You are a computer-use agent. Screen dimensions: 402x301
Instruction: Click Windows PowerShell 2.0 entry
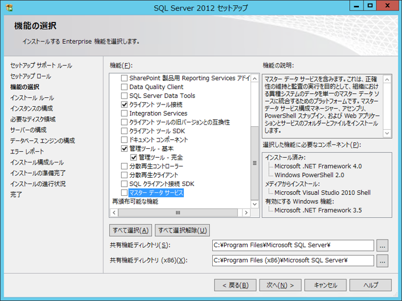tap(309, 175)
